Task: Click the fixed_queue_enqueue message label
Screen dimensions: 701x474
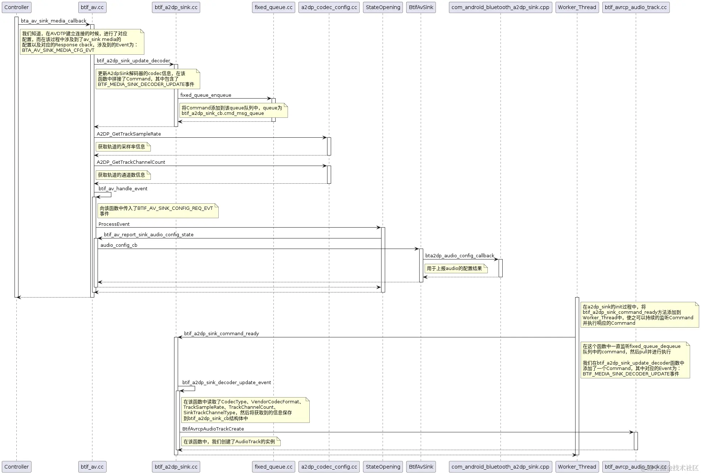Action: [206, 95]
